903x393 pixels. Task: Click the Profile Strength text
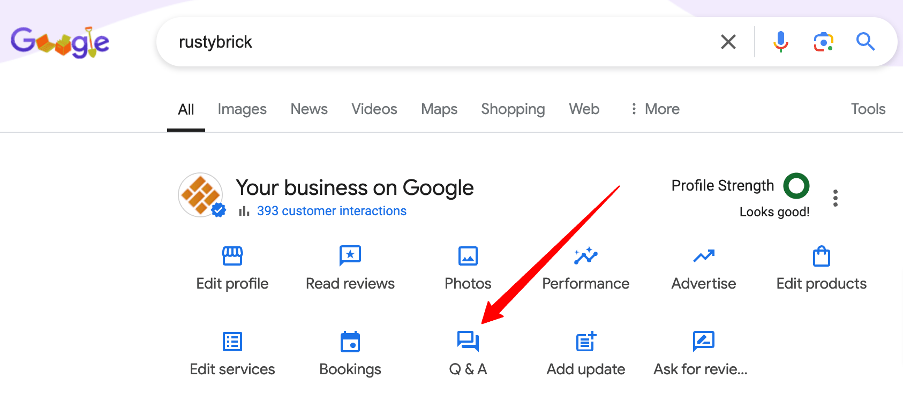[723, 186]
